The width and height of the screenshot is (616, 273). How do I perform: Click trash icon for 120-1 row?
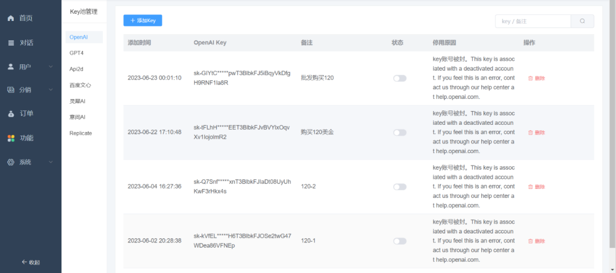(x=531, y=241)
